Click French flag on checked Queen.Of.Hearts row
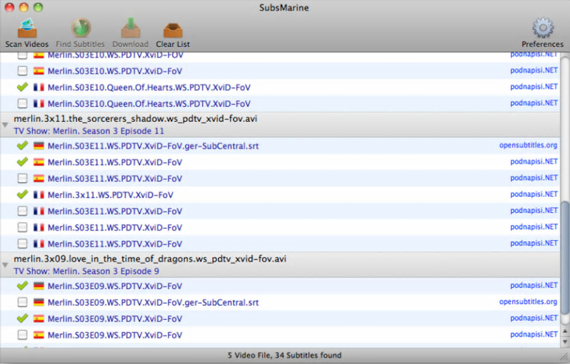 (39, 87)
